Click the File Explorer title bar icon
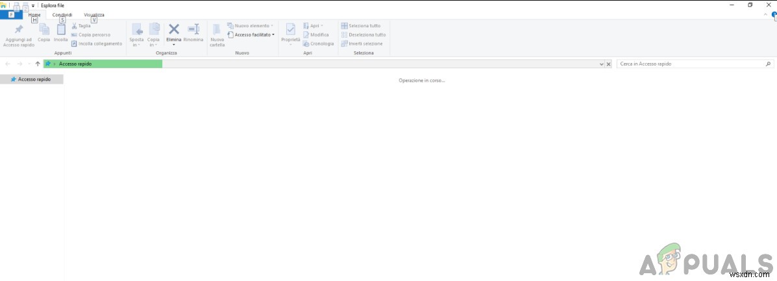777x281 pixels. coord(3,5)
